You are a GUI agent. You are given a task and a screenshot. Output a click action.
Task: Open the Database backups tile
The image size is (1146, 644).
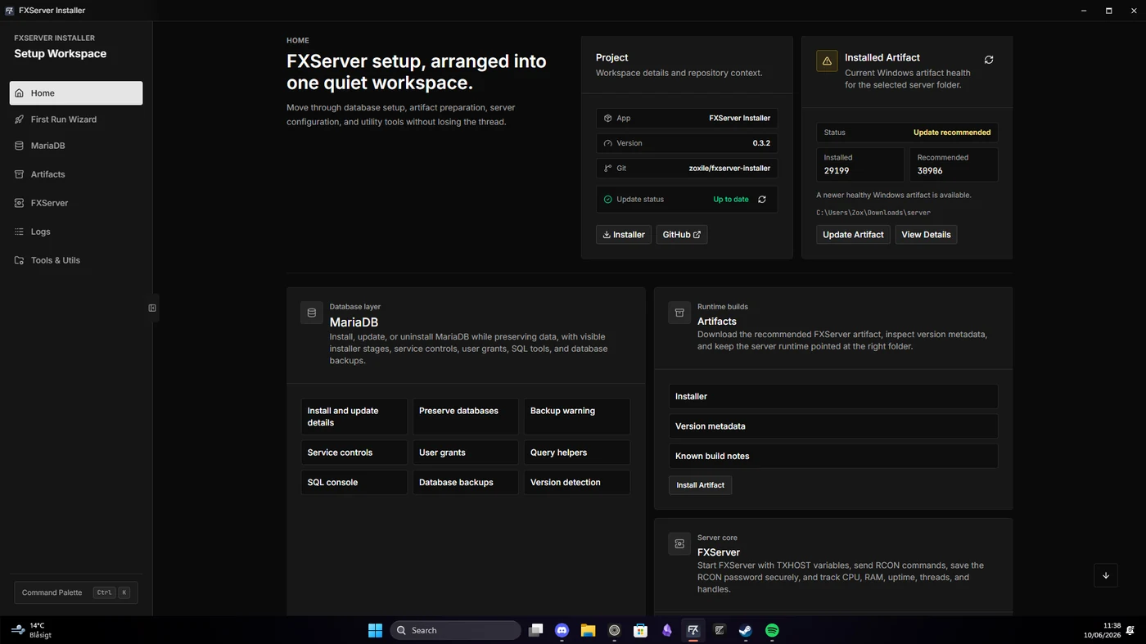pos(466,482)
